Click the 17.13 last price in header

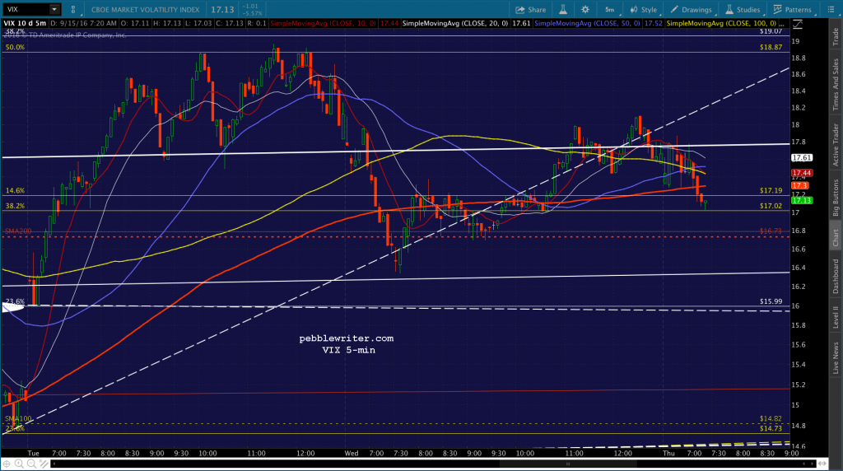pos(222,10)
